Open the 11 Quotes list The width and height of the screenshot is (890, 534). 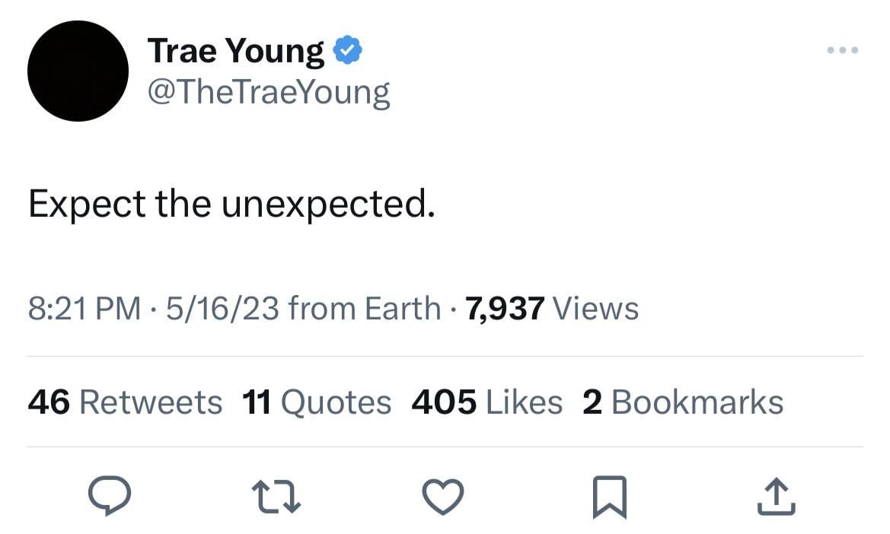tap(316, 402)
